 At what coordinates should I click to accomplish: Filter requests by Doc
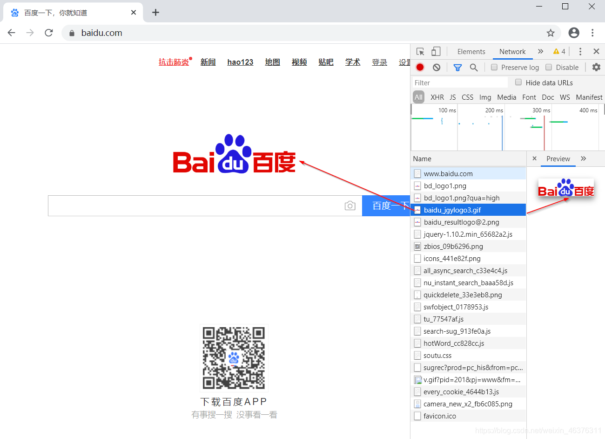pyautogui.click(x=548, y=97)
